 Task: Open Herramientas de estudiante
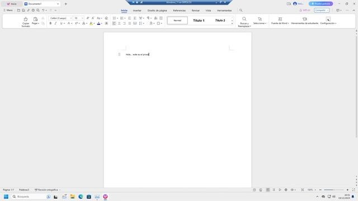304,21
